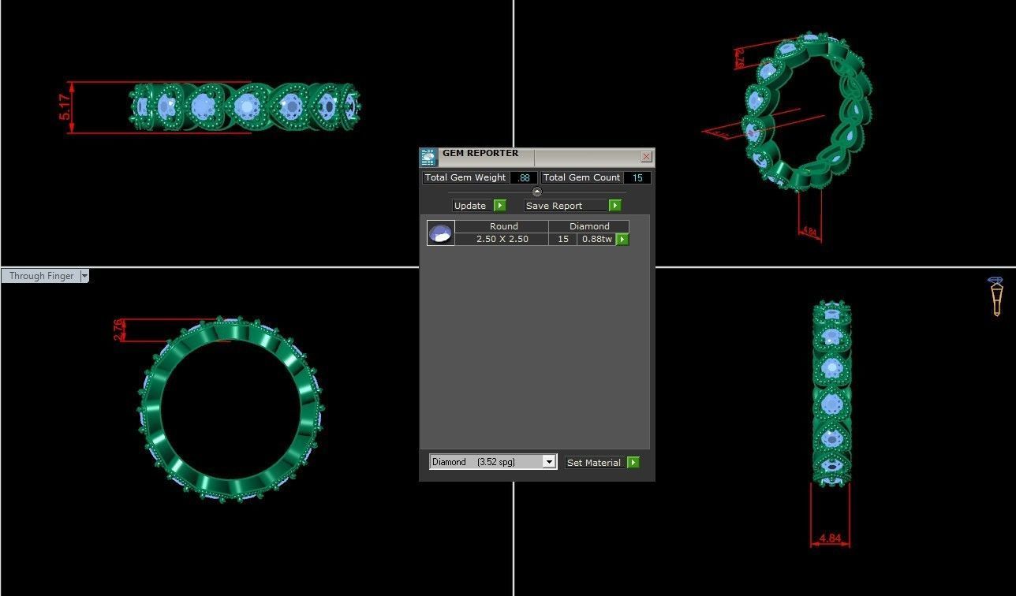
Task: Click the GEM REPORTER title text
Action: click(480, 153)
